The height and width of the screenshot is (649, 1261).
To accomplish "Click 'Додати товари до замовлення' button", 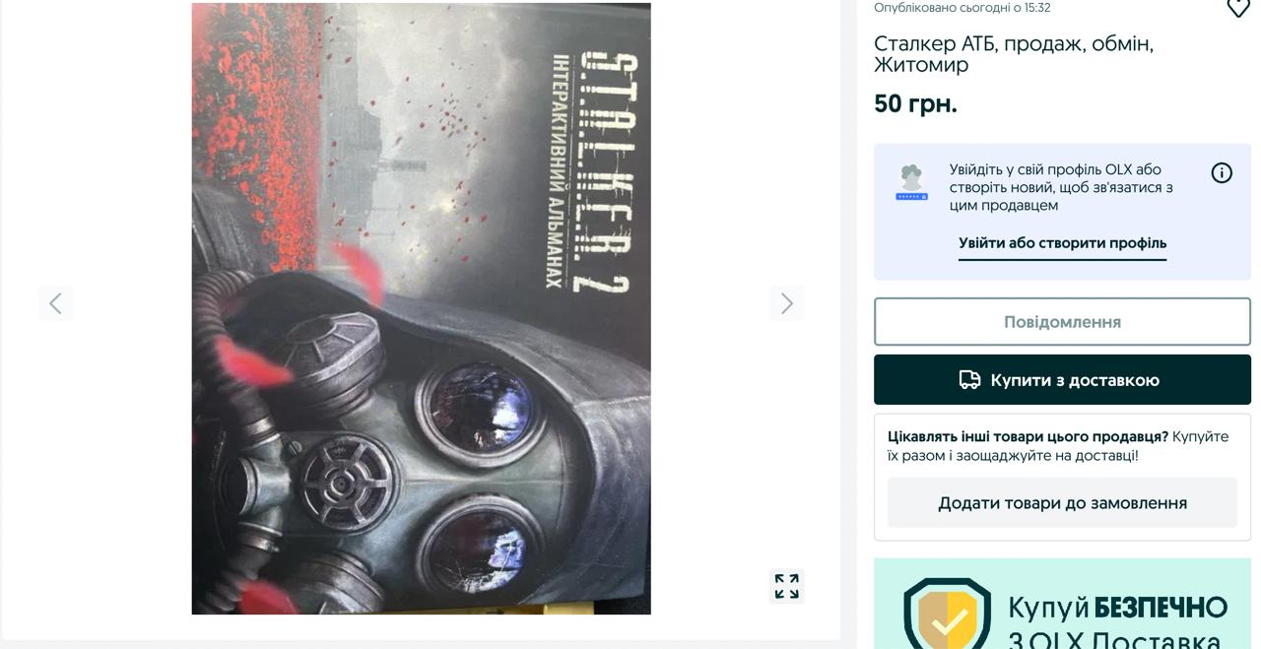I will pos(1062,503).
